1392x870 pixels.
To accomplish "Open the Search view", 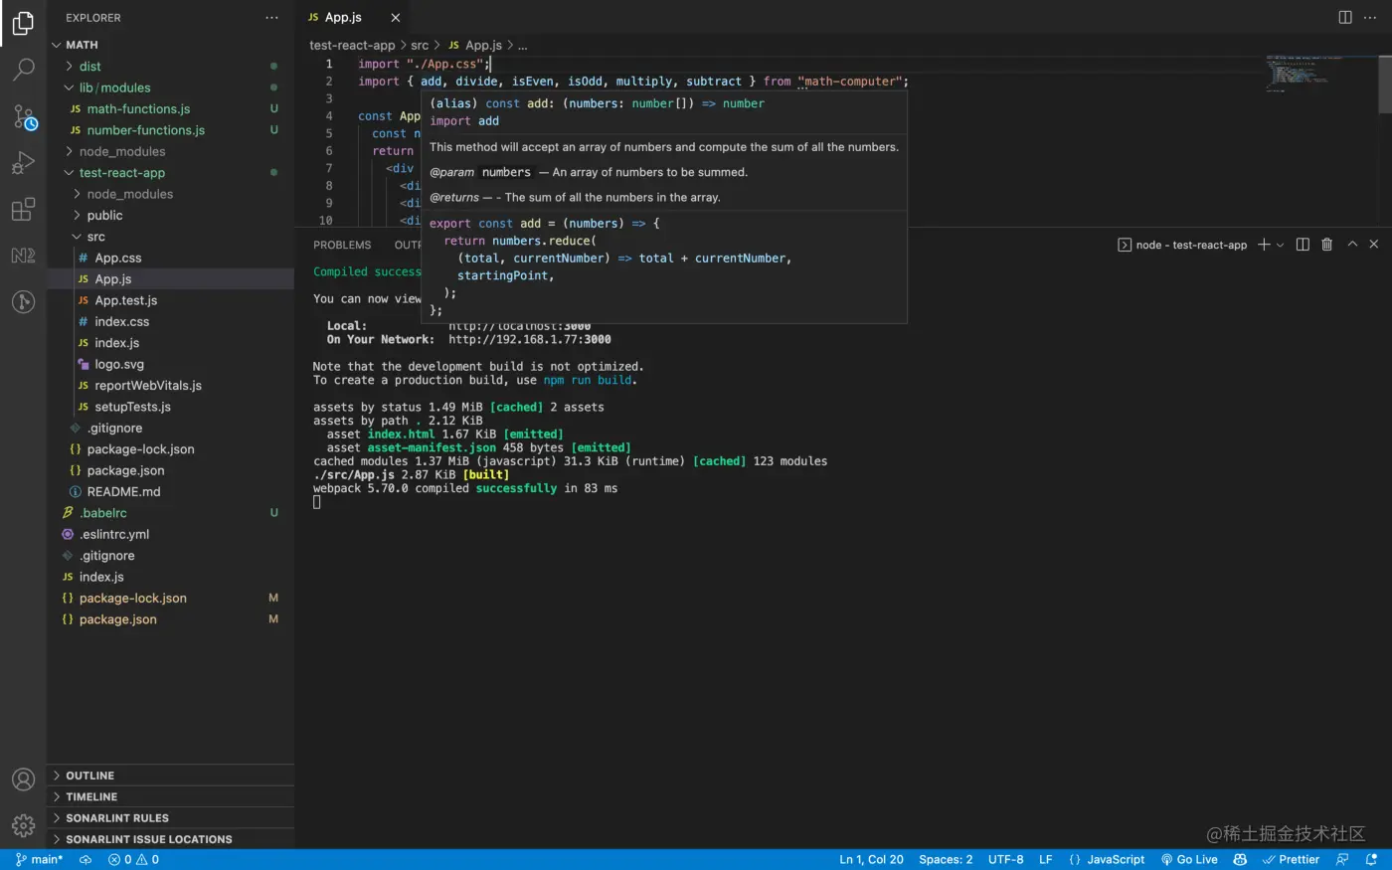I will pyautogui.click(x=23, y=70).
